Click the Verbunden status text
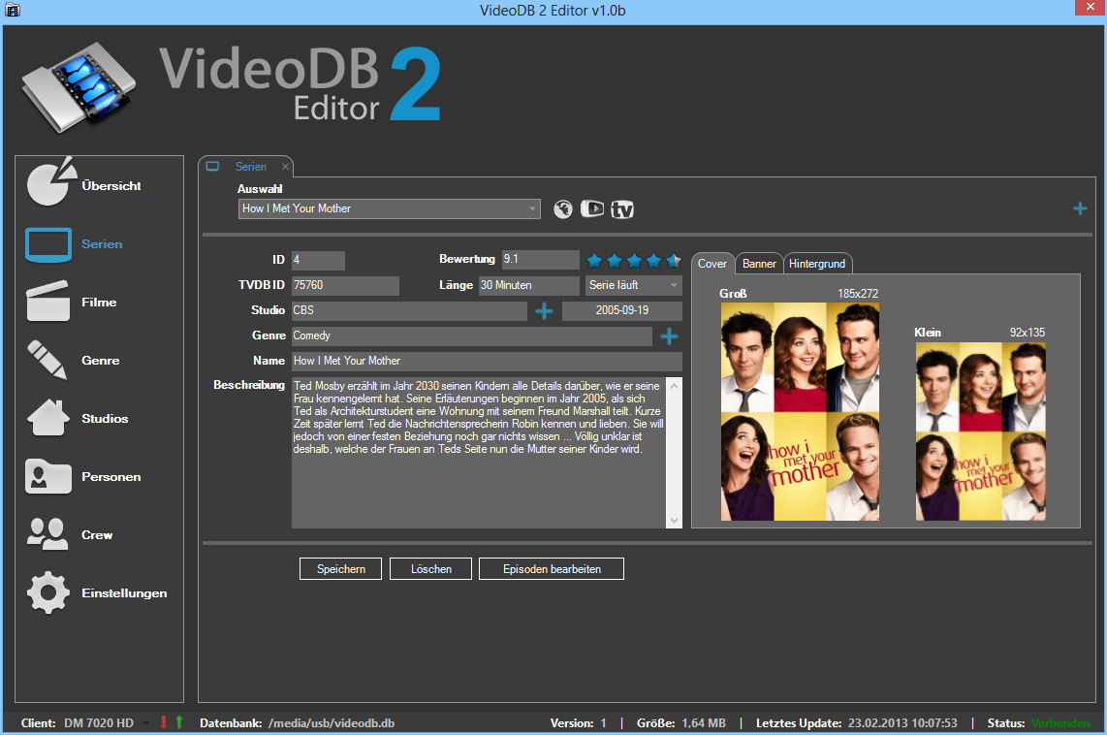Viewport: 1107px width, 735px height. [x=1060, y=723]
